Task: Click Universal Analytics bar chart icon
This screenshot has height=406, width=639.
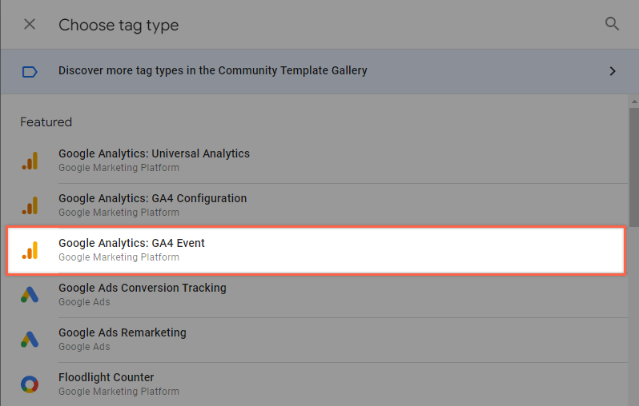Action: 30,161
